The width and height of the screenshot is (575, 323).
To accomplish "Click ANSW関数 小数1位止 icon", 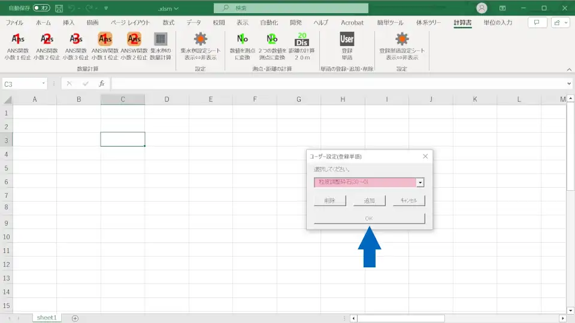I will (105, 39).
